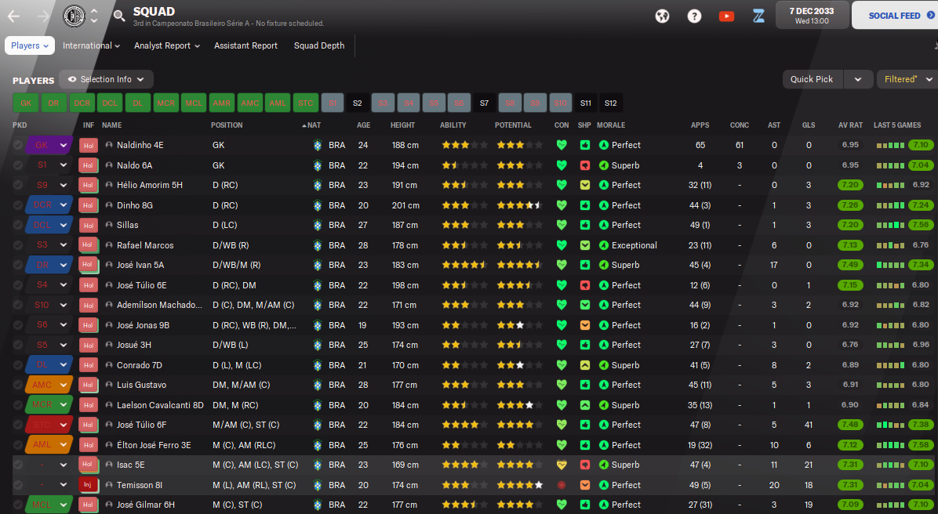Viewport: 938px width, 514px height.
Task: Select the AMR position filter button
Action: coord(221,103)
